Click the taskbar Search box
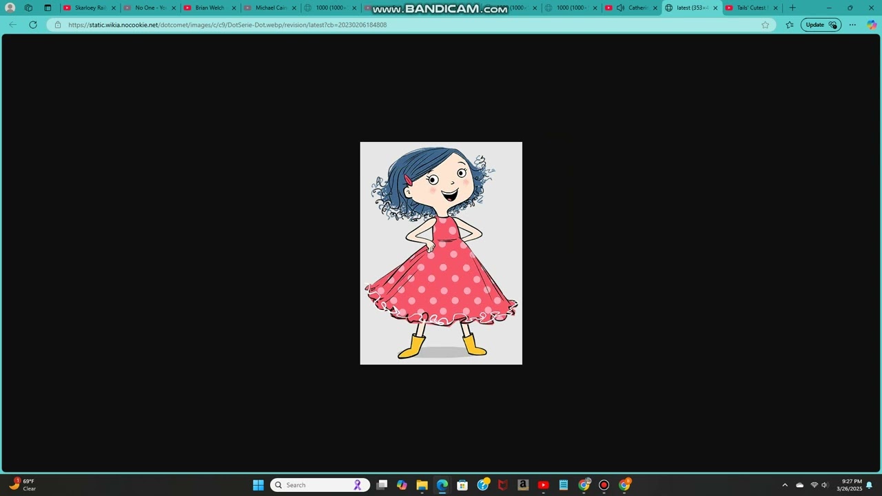 tap(320, 485)
